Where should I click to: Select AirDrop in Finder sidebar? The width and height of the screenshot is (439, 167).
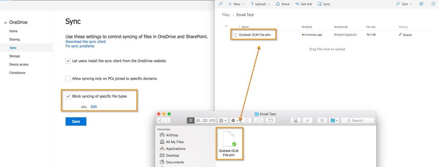pyautogui.click(x=169, y=135)
